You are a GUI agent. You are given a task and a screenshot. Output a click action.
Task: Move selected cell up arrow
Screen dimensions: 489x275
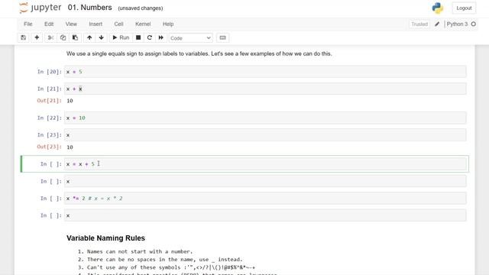coord(89,37)
